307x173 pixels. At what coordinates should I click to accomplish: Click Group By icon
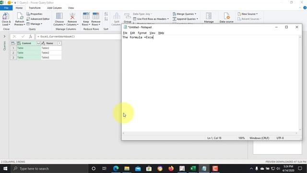pos(127,16)
